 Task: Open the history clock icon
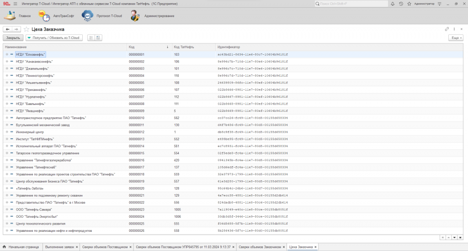coord(401,4)
